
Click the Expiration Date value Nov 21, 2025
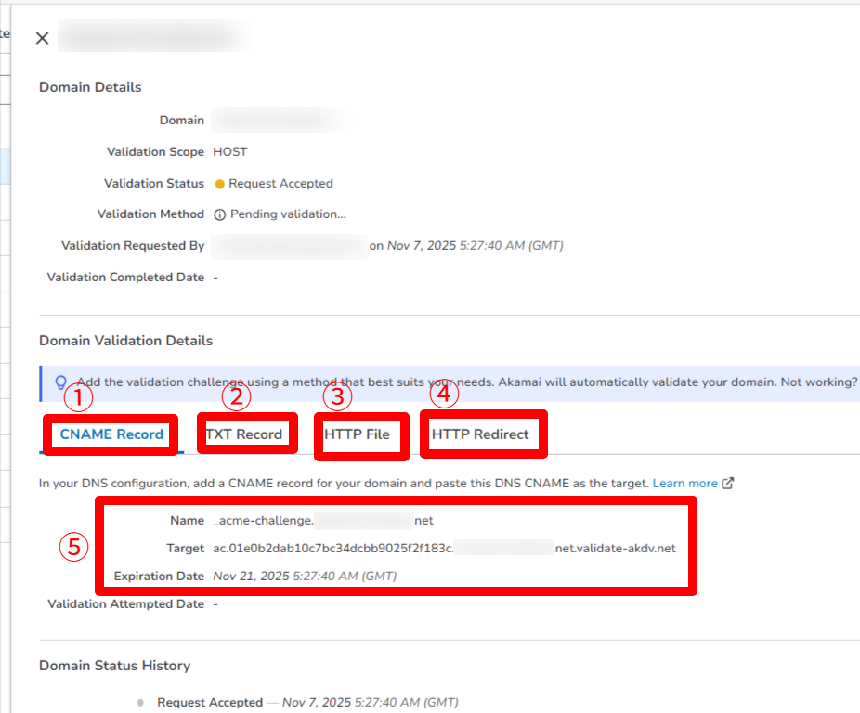coord(305,576)
